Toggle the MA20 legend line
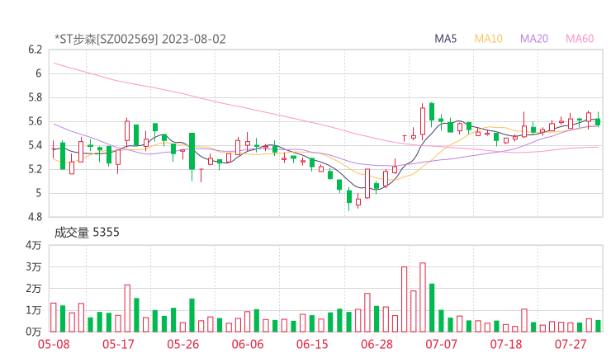This screenshot has height=363, width=611. pyautogui.click(x=534, y=39)
